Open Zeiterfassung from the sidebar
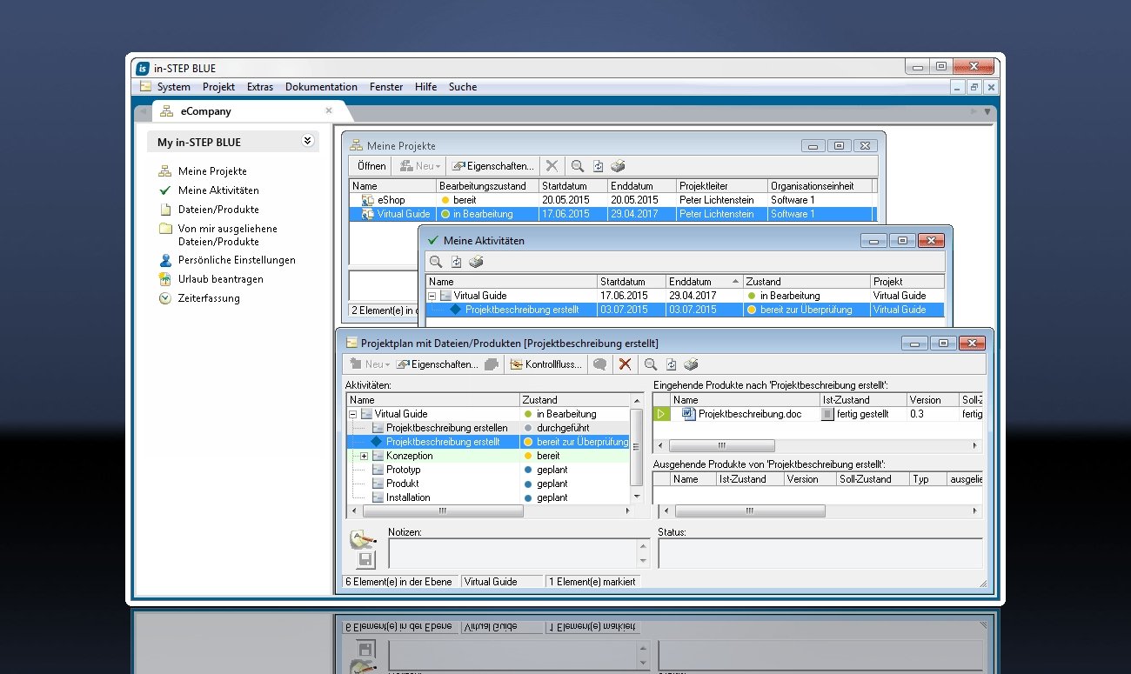 coord(209,298)
